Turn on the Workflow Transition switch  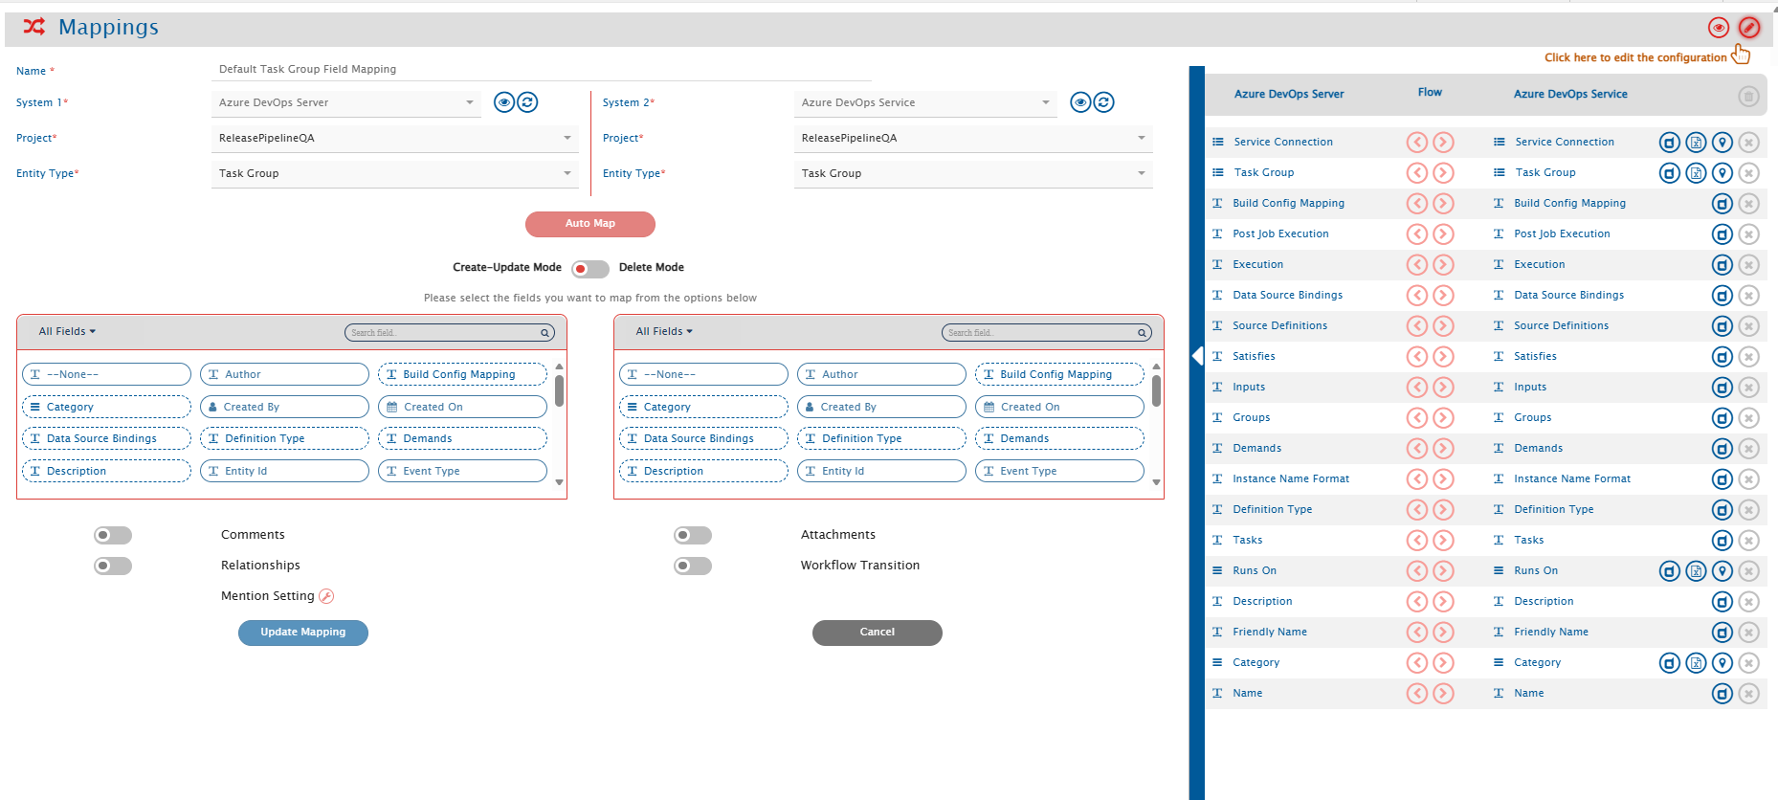tap(693, 567)
